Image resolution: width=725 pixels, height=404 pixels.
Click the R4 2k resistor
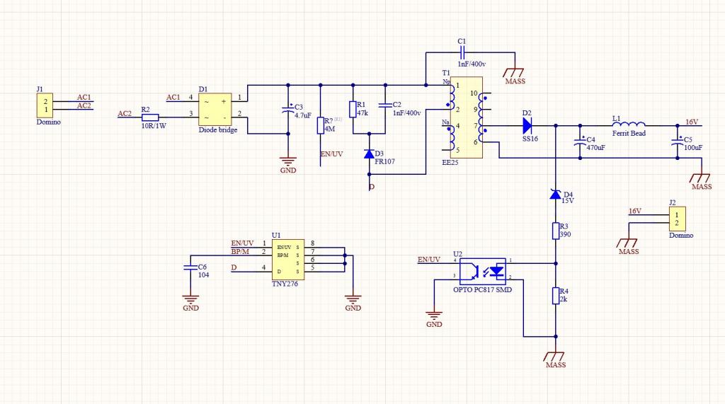[556, 296]
